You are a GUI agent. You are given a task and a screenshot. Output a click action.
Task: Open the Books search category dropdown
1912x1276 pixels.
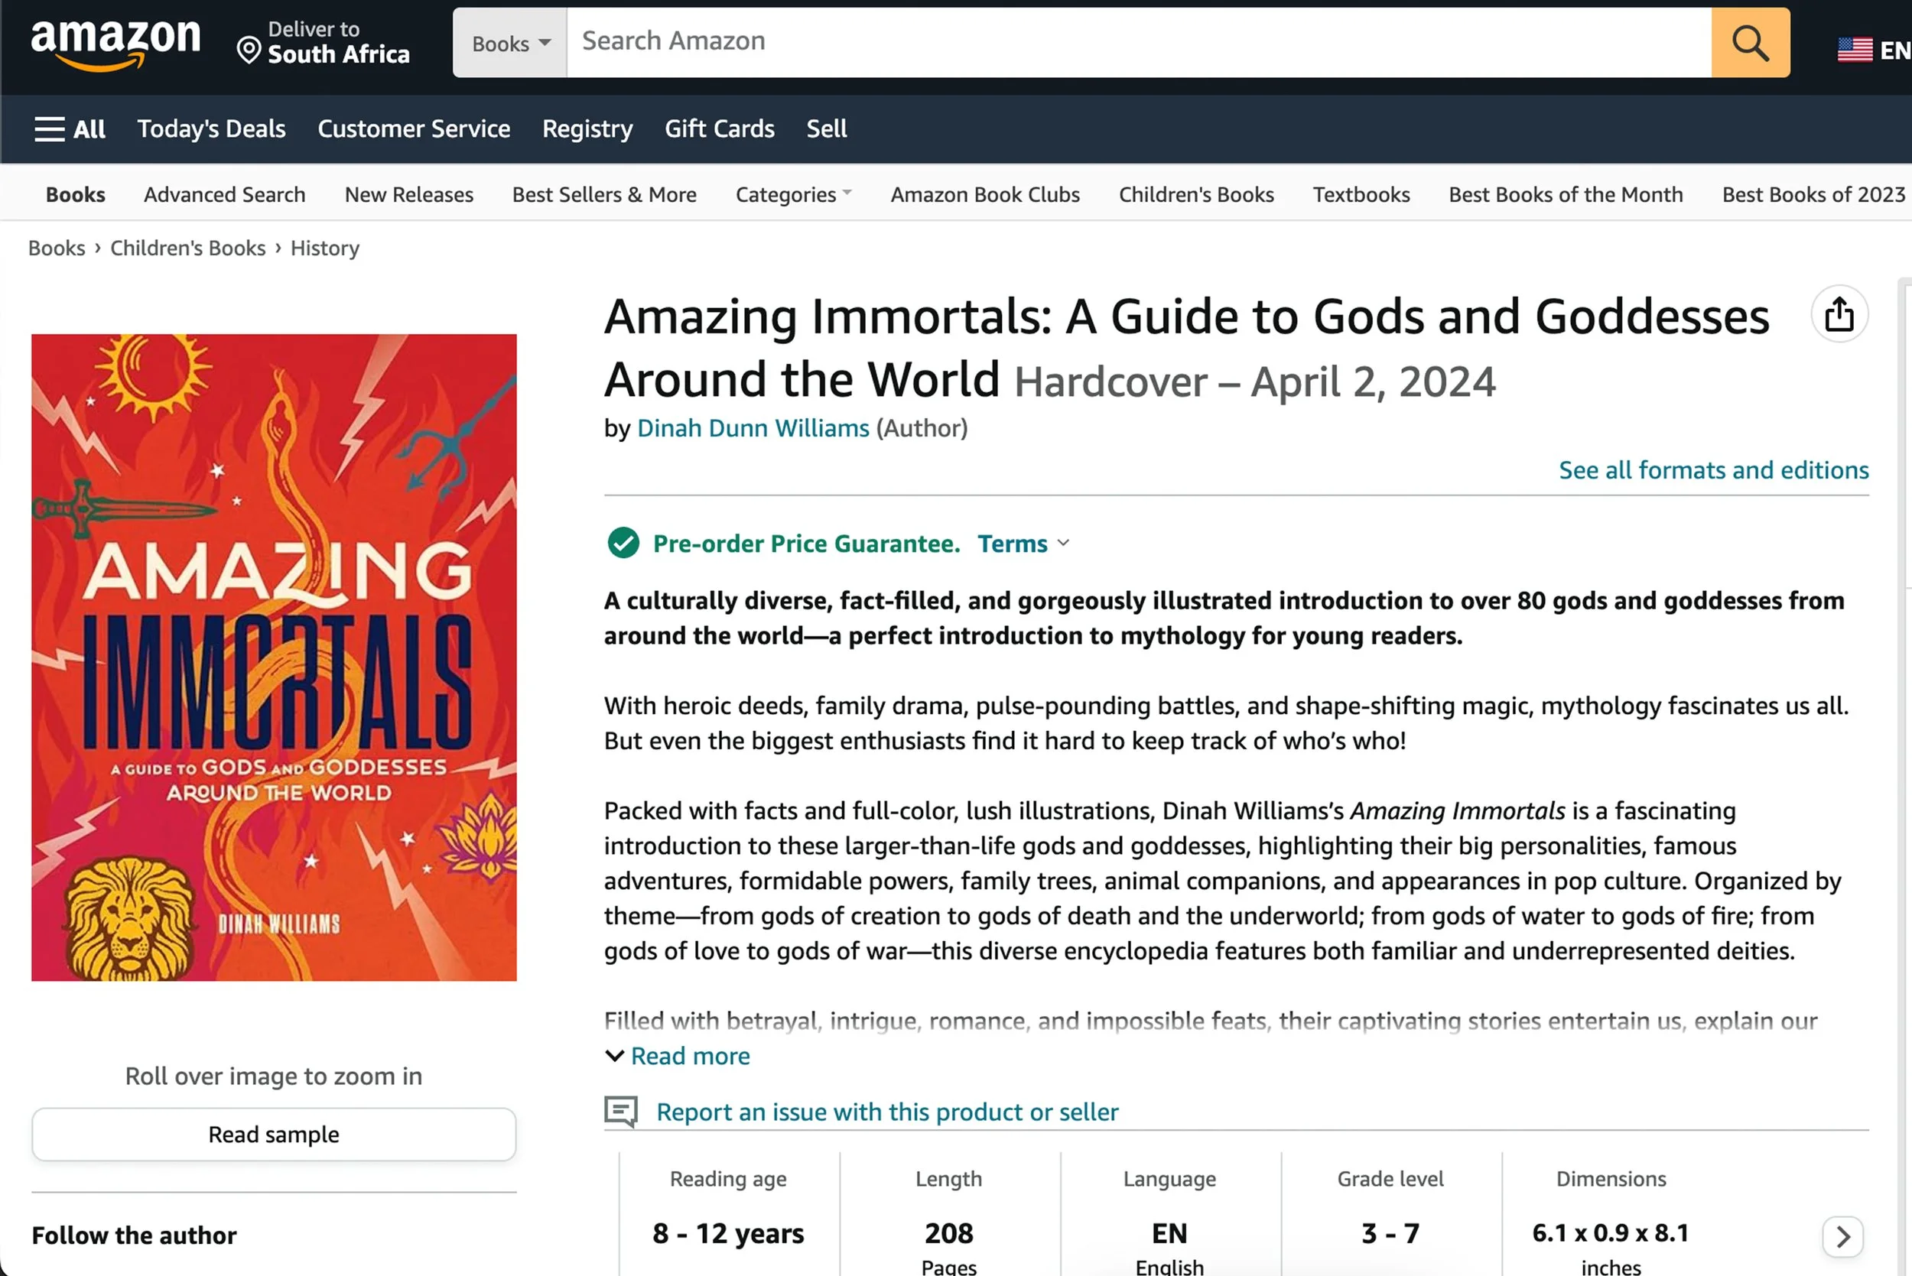pos(510,43)
